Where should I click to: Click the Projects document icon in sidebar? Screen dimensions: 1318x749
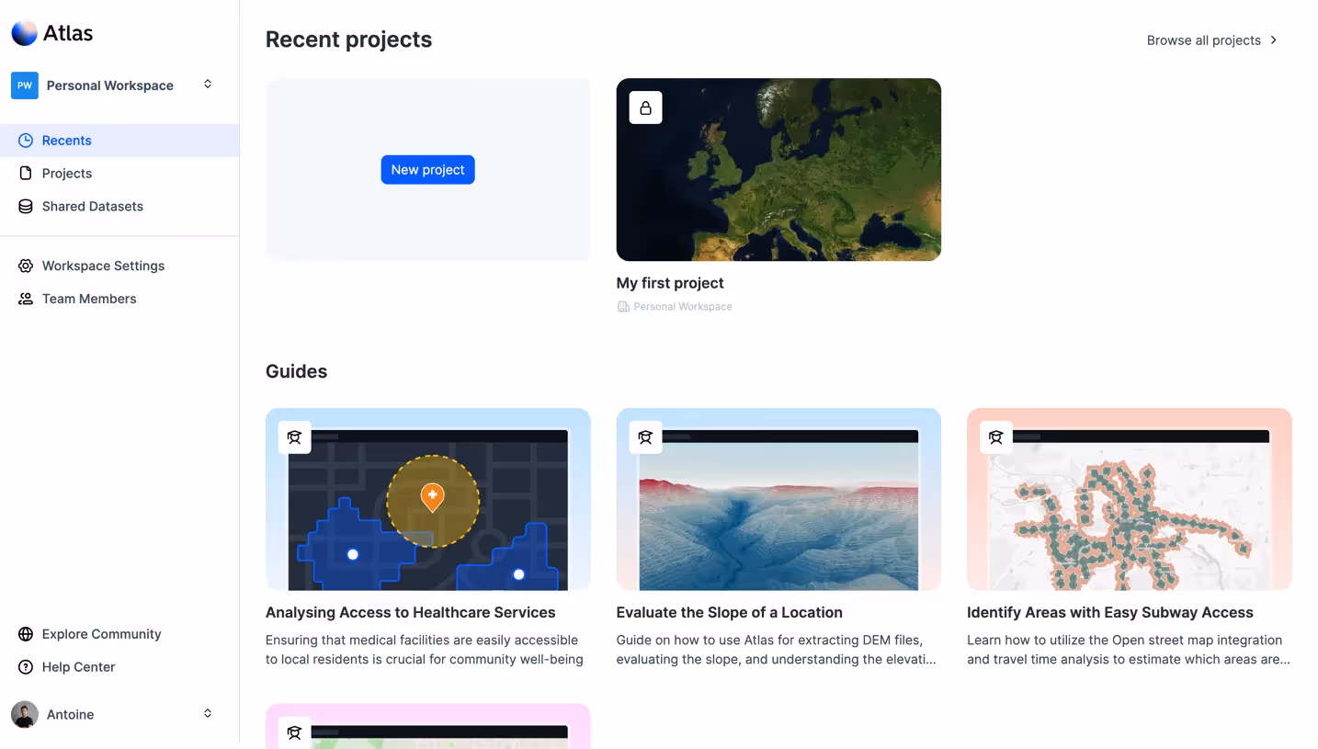coord(25,173)
